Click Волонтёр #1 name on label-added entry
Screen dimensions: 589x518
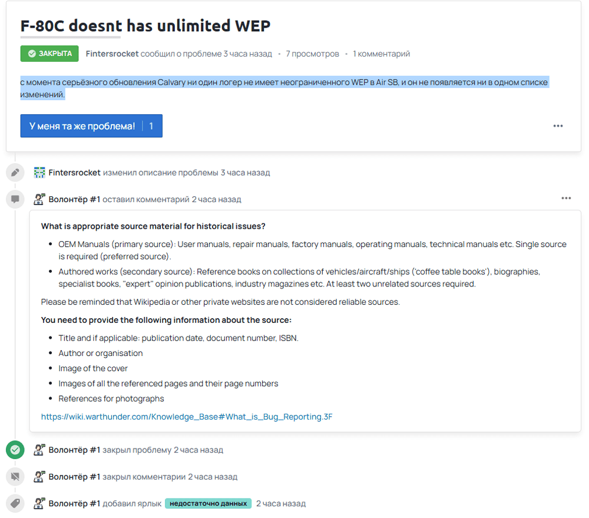[x=74, y=503]
